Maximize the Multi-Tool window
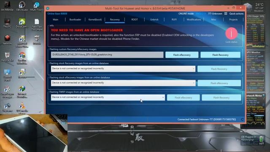The width and height of the screenshot is (270, 152). click(x=234, y=8)
